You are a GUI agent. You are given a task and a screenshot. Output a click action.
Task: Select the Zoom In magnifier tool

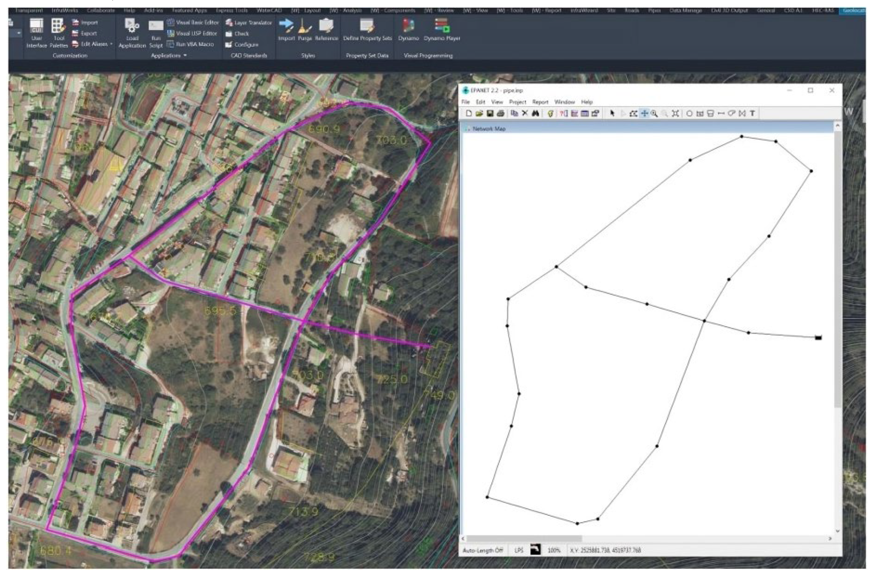654,113
